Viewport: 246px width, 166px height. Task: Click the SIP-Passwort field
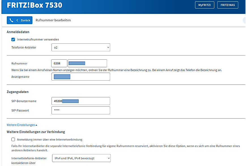click(81, 110)
